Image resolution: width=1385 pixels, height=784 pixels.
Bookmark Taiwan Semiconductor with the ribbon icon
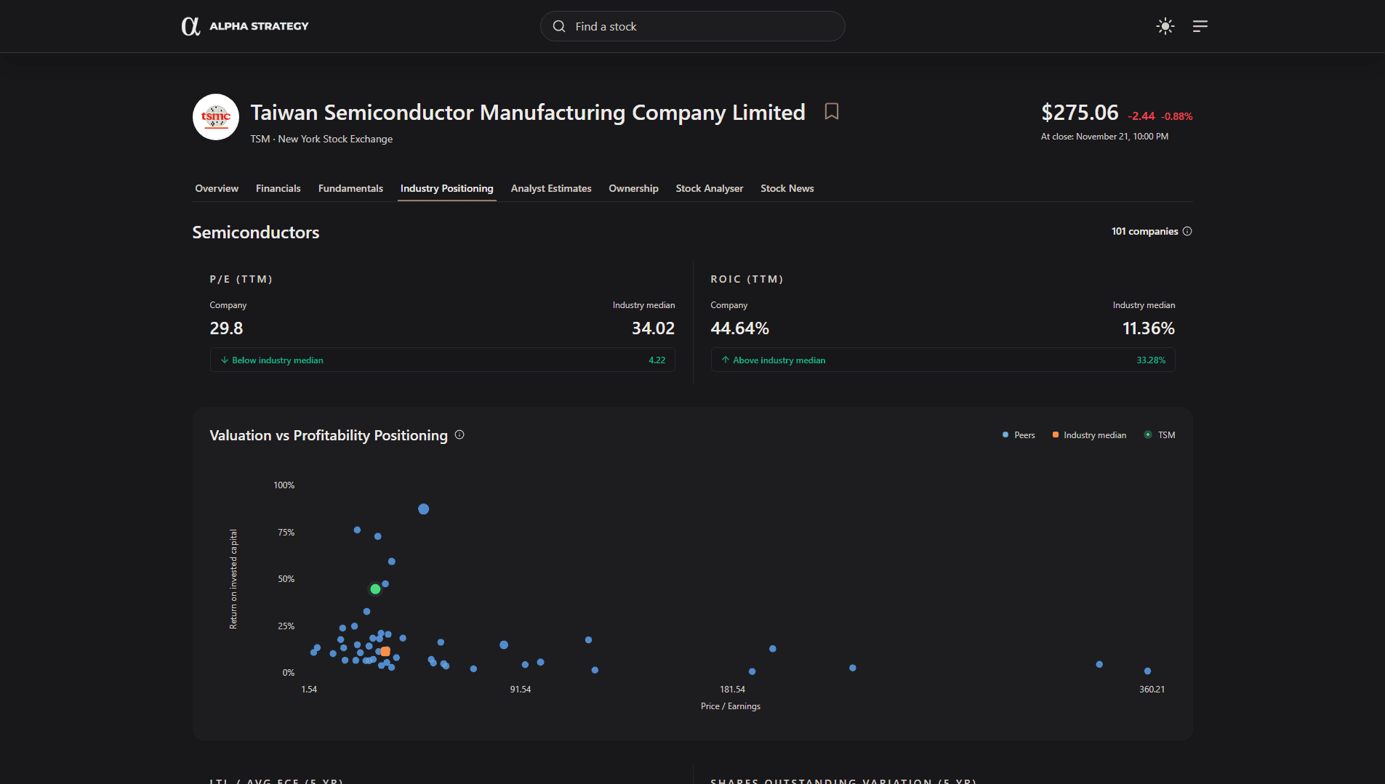click(831, 111)
